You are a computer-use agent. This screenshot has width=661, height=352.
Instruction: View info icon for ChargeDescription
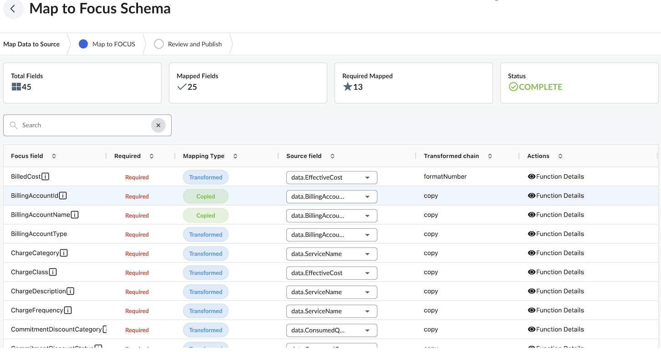coord(70,291)
